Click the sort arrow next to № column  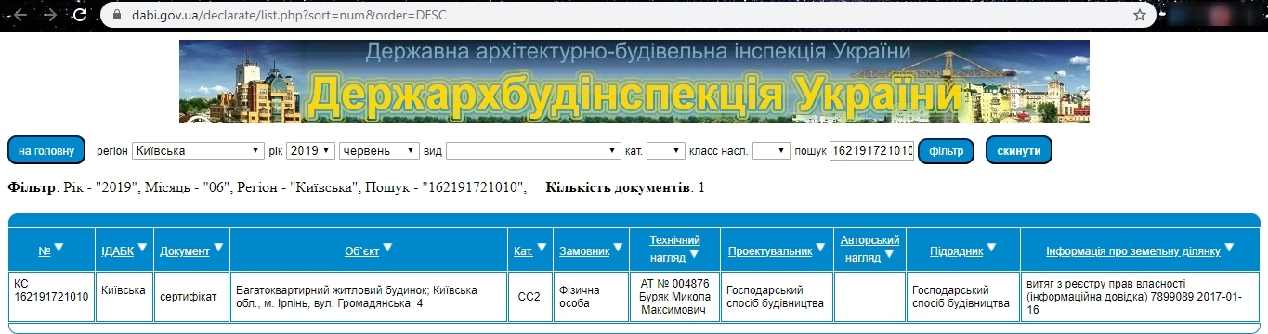tap(59, 248)
